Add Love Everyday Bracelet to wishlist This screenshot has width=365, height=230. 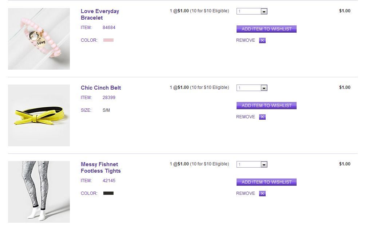266,29
